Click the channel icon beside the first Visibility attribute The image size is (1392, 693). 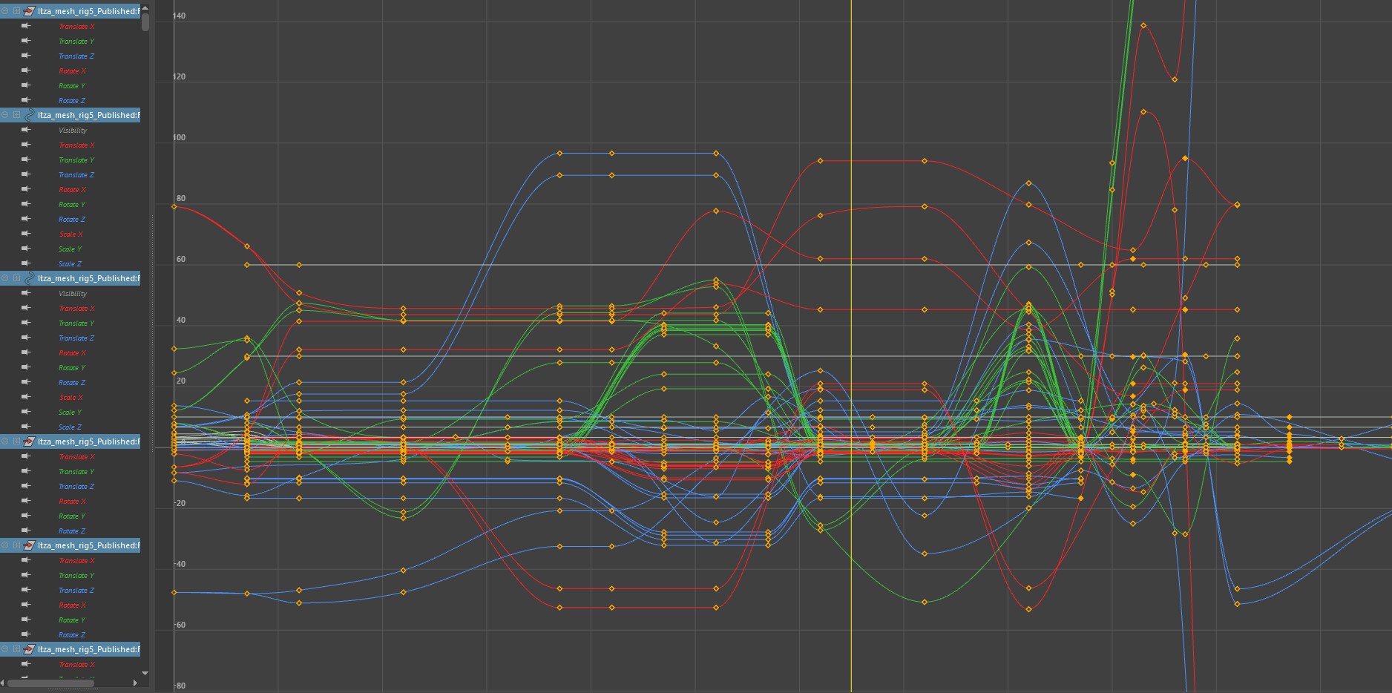tap(26, 130)
